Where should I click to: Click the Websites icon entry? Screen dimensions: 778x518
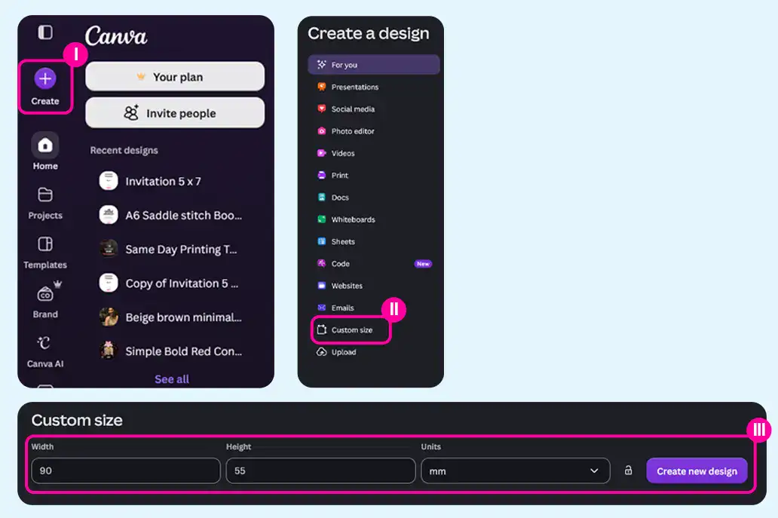point(321,286)
